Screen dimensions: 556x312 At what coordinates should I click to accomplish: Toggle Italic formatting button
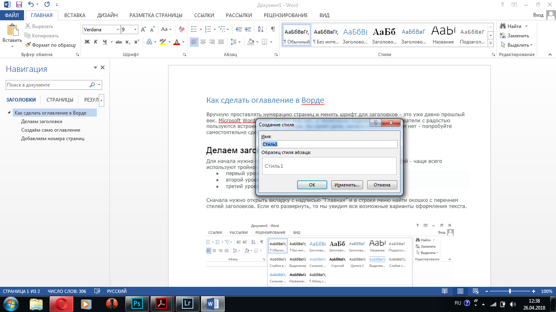pyautogui.click(x=96, y=42)
